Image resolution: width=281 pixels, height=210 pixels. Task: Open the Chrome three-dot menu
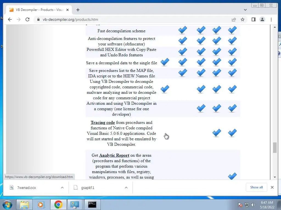[271, 19]
